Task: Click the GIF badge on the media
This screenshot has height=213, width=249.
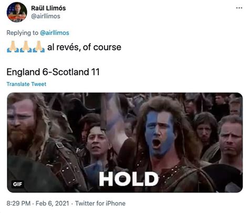Action: (x=17, y=184)
